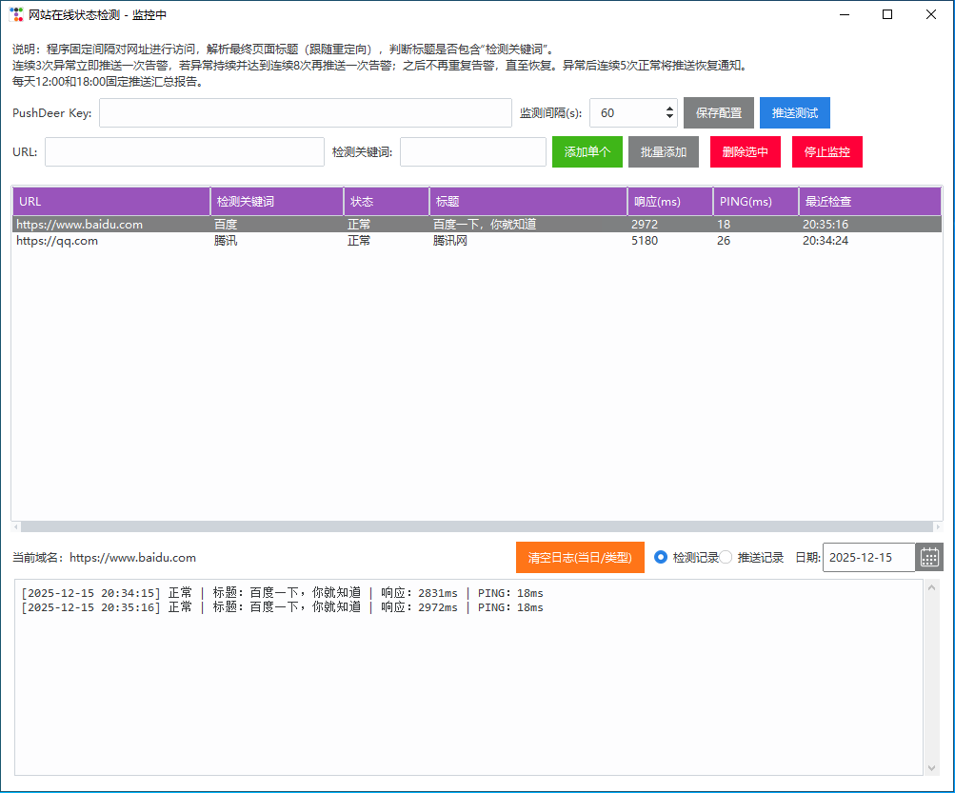This screenshot has width=955, height=793.
Task: Click the app icon in title bar
Action: (16, 14)
